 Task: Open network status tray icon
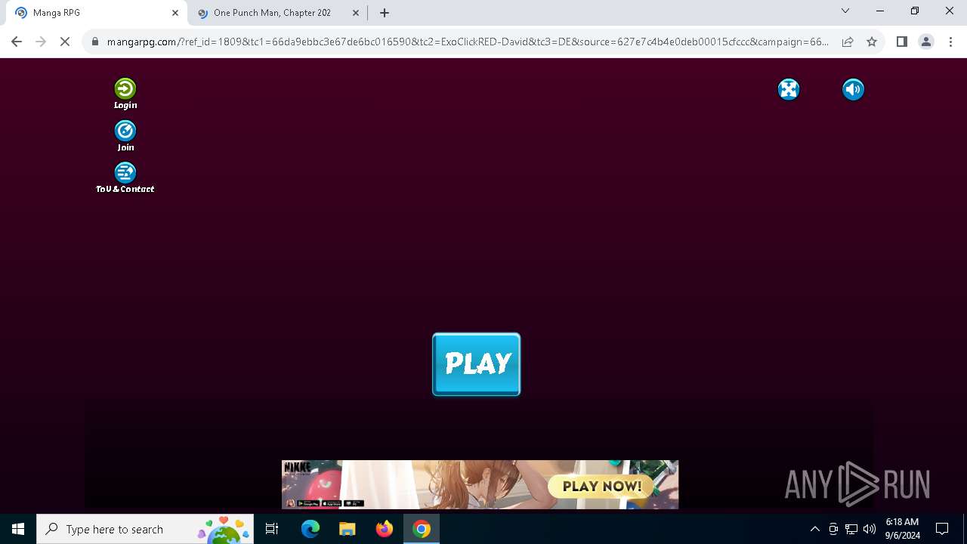click(851, 529)
